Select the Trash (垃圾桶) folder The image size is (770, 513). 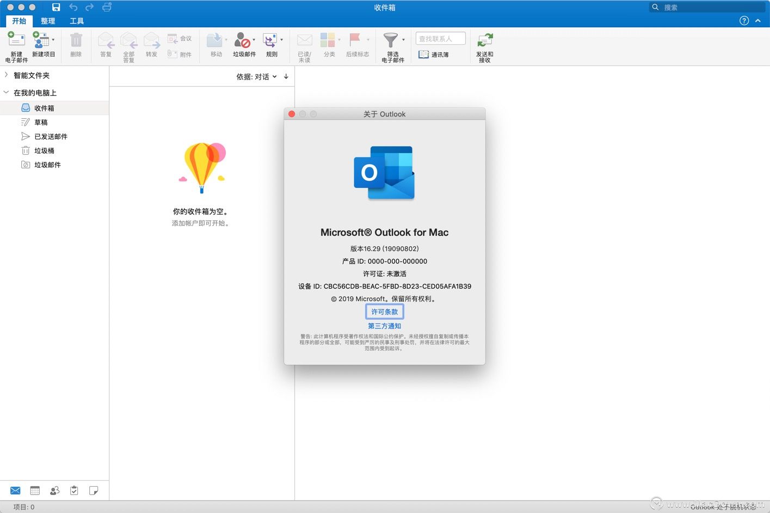(54, 150)
